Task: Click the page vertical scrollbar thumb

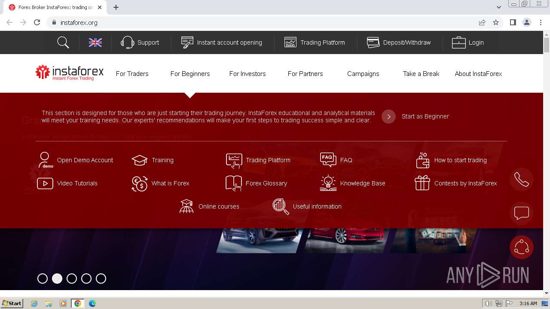Action: point(547,45)
